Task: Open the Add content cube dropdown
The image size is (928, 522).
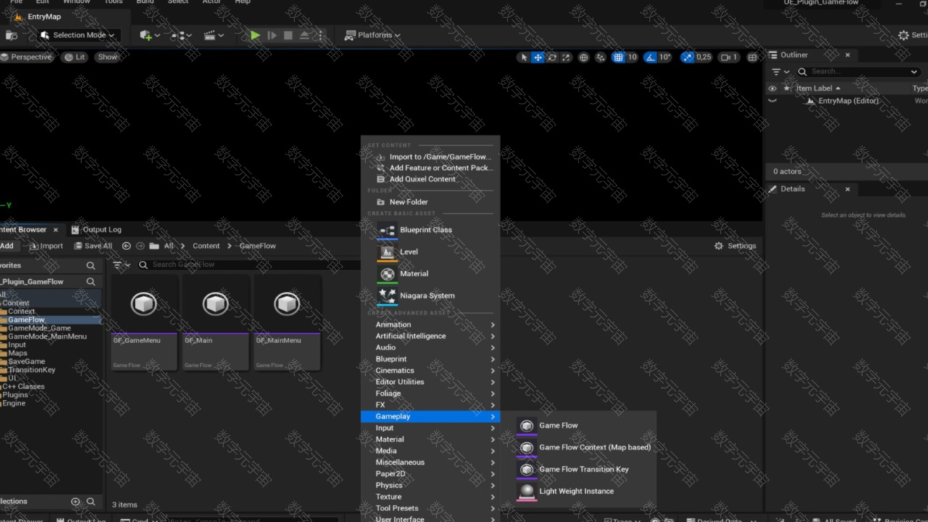Action: [149, 35]
